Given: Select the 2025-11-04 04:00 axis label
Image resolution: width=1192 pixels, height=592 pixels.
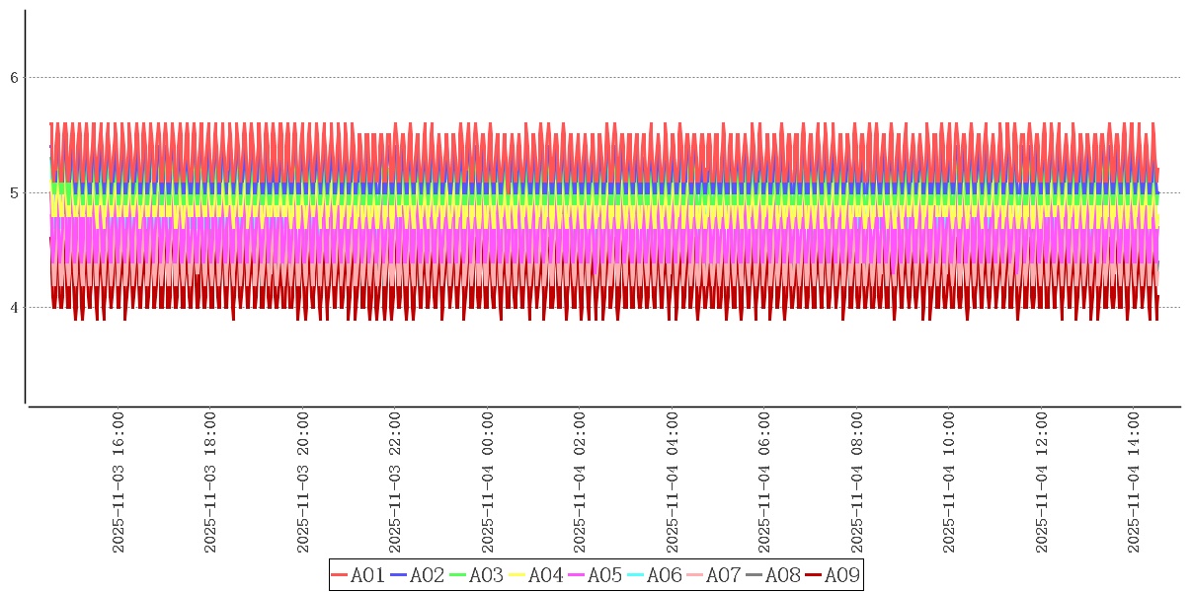Looking at the screenshot, I should coord(673,482).
